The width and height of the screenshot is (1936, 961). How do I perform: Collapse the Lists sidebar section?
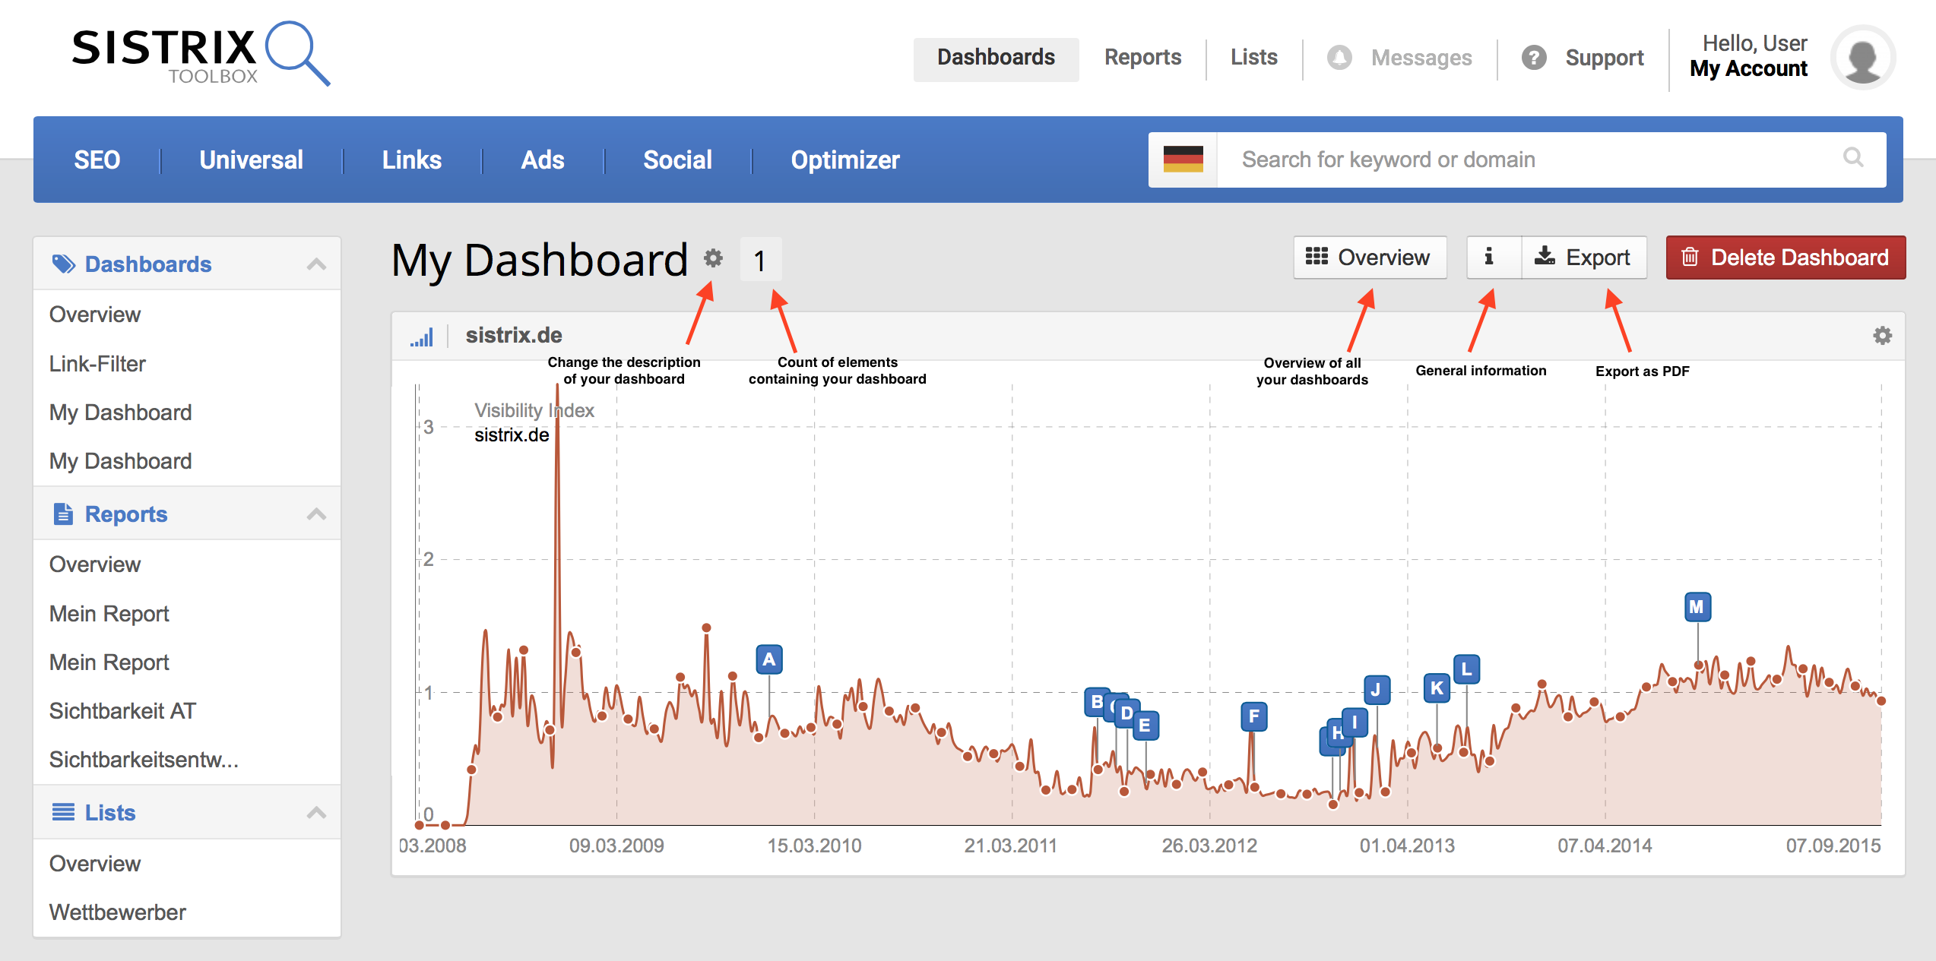316,813
